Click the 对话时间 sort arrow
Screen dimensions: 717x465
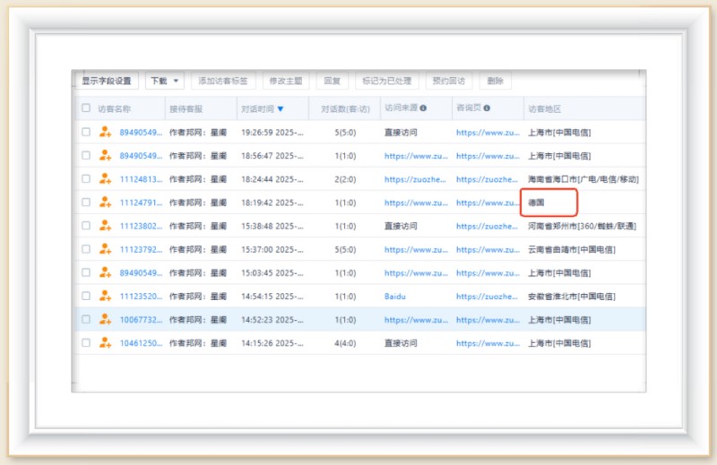281,109
